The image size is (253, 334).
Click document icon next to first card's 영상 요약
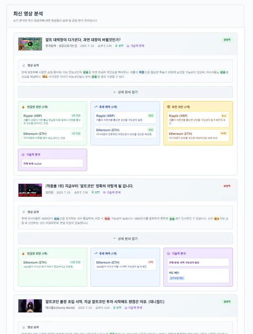24,66
